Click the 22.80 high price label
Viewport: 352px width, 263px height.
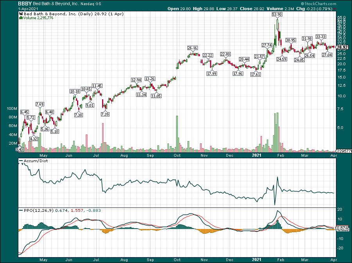tap(225, 54)
